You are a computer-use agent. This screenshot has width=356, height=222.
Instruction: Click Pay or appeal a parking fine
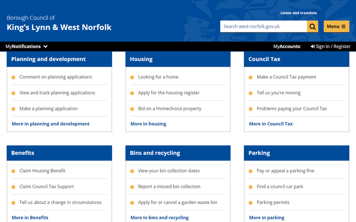[286, 171]
